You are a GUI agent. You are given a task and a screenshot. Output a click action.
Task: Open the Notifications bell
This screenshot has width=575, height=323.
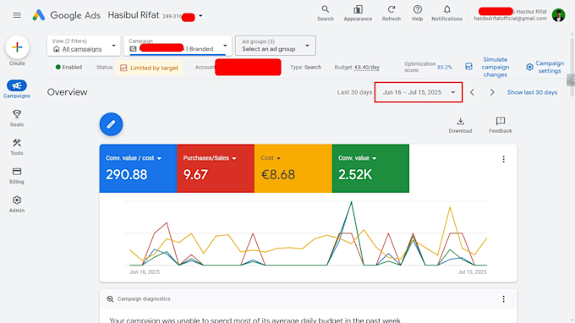[446, 14]
